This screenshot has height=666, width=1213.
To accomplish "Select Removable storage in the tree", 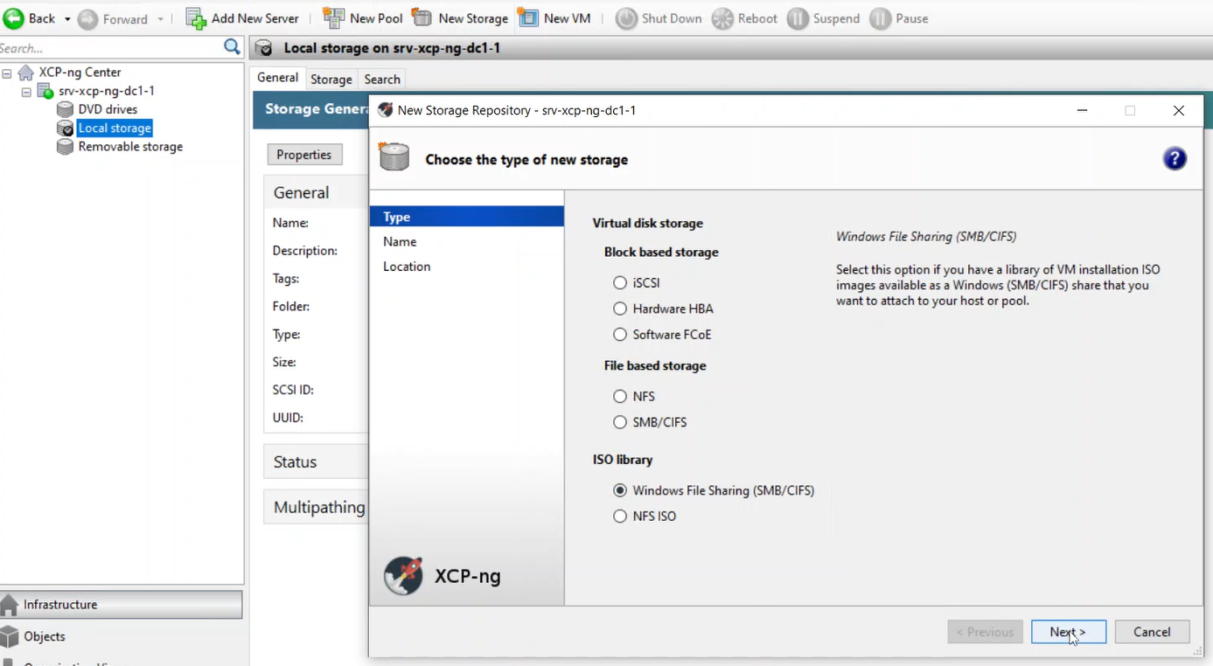I will 130,147.
